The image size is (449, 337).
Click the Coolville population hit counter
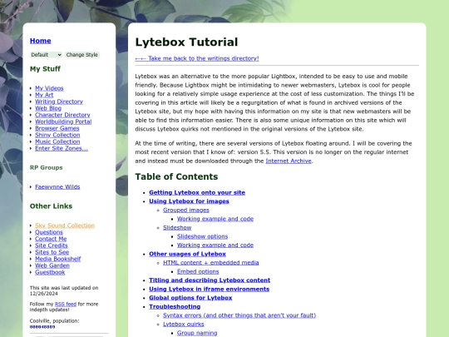(42, 327)
